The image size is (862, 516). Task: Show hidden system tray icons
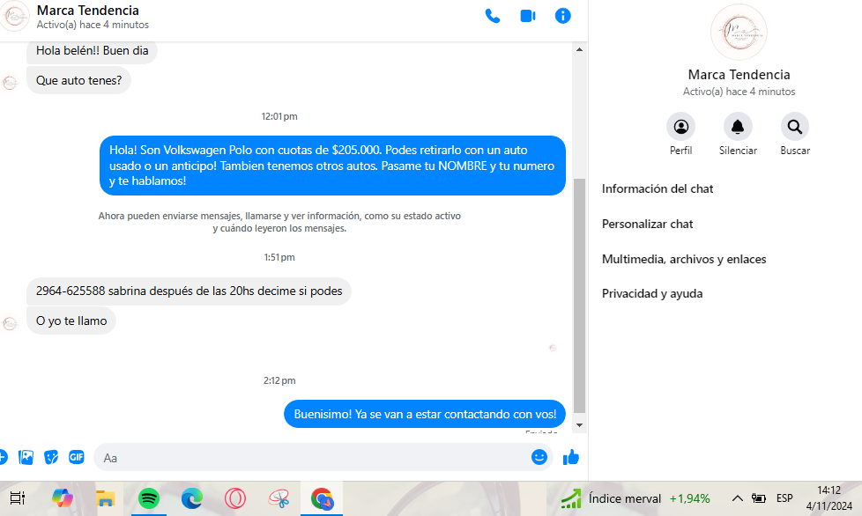(x=737, y=498)
